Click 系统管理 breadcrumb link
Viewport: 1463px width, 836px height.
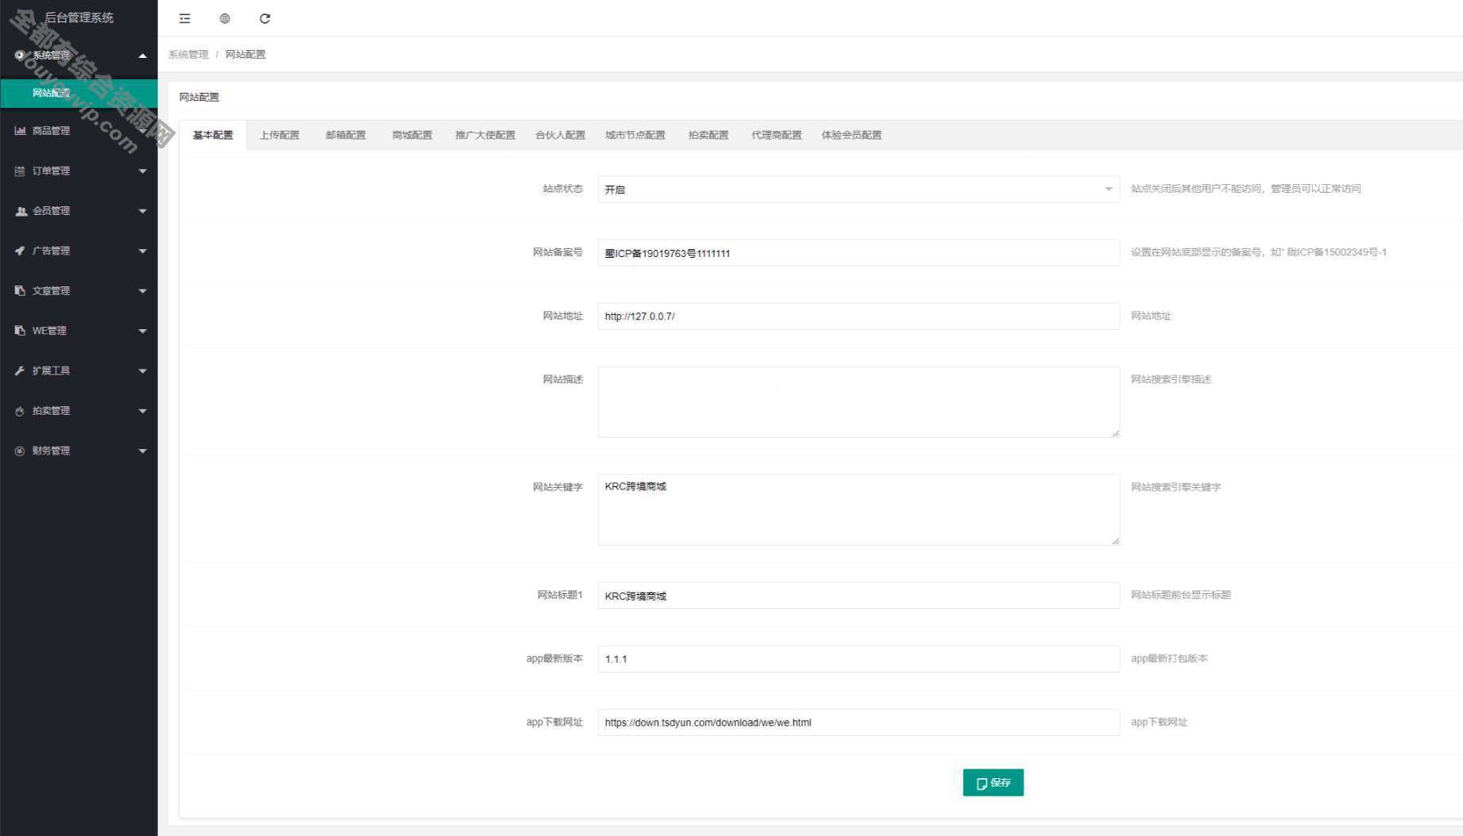(x=188, y=54)
